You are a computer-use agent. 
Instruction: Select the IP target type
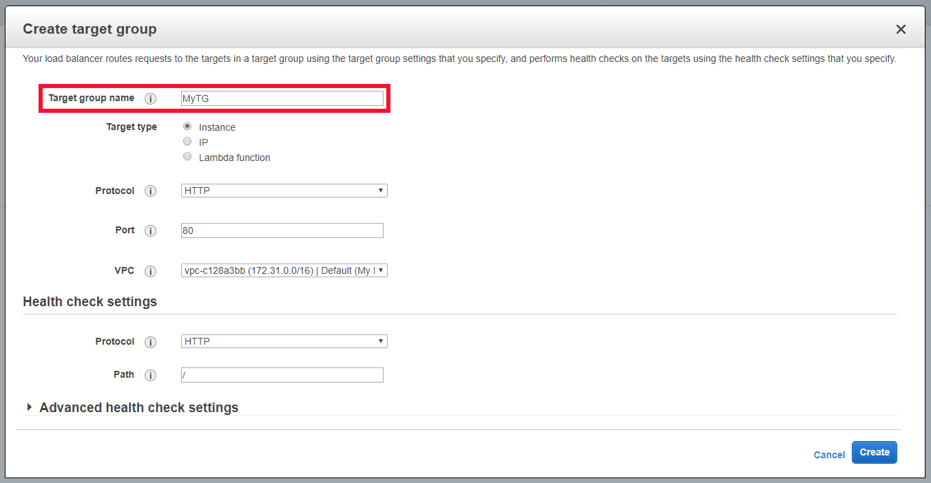pos(187,142)
